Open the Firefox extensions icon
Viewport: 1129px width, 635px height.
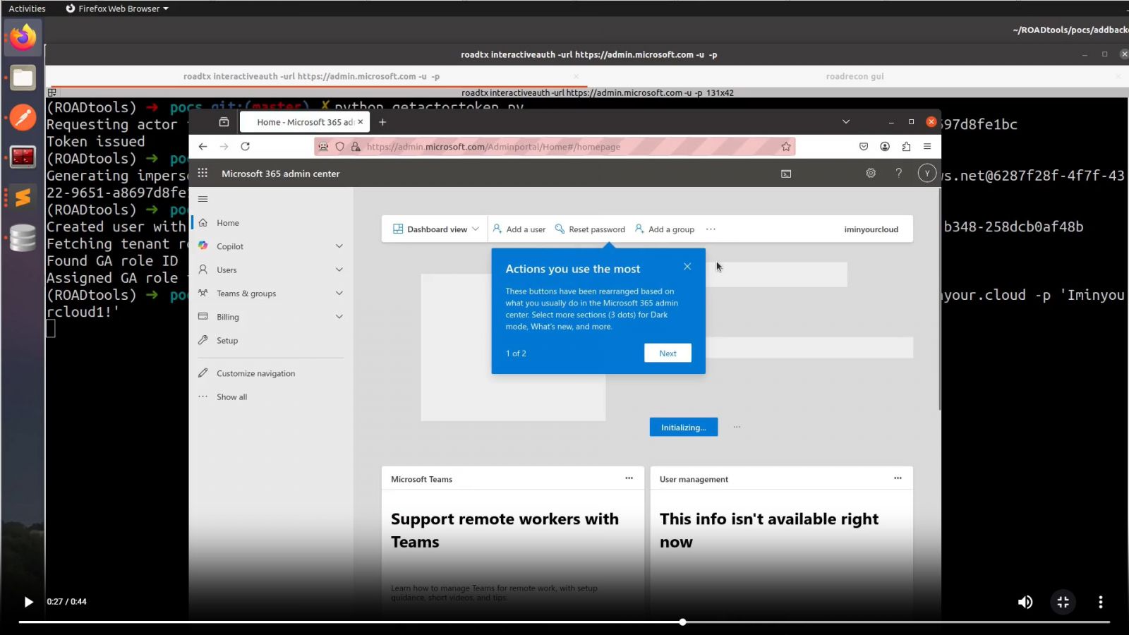906,147
